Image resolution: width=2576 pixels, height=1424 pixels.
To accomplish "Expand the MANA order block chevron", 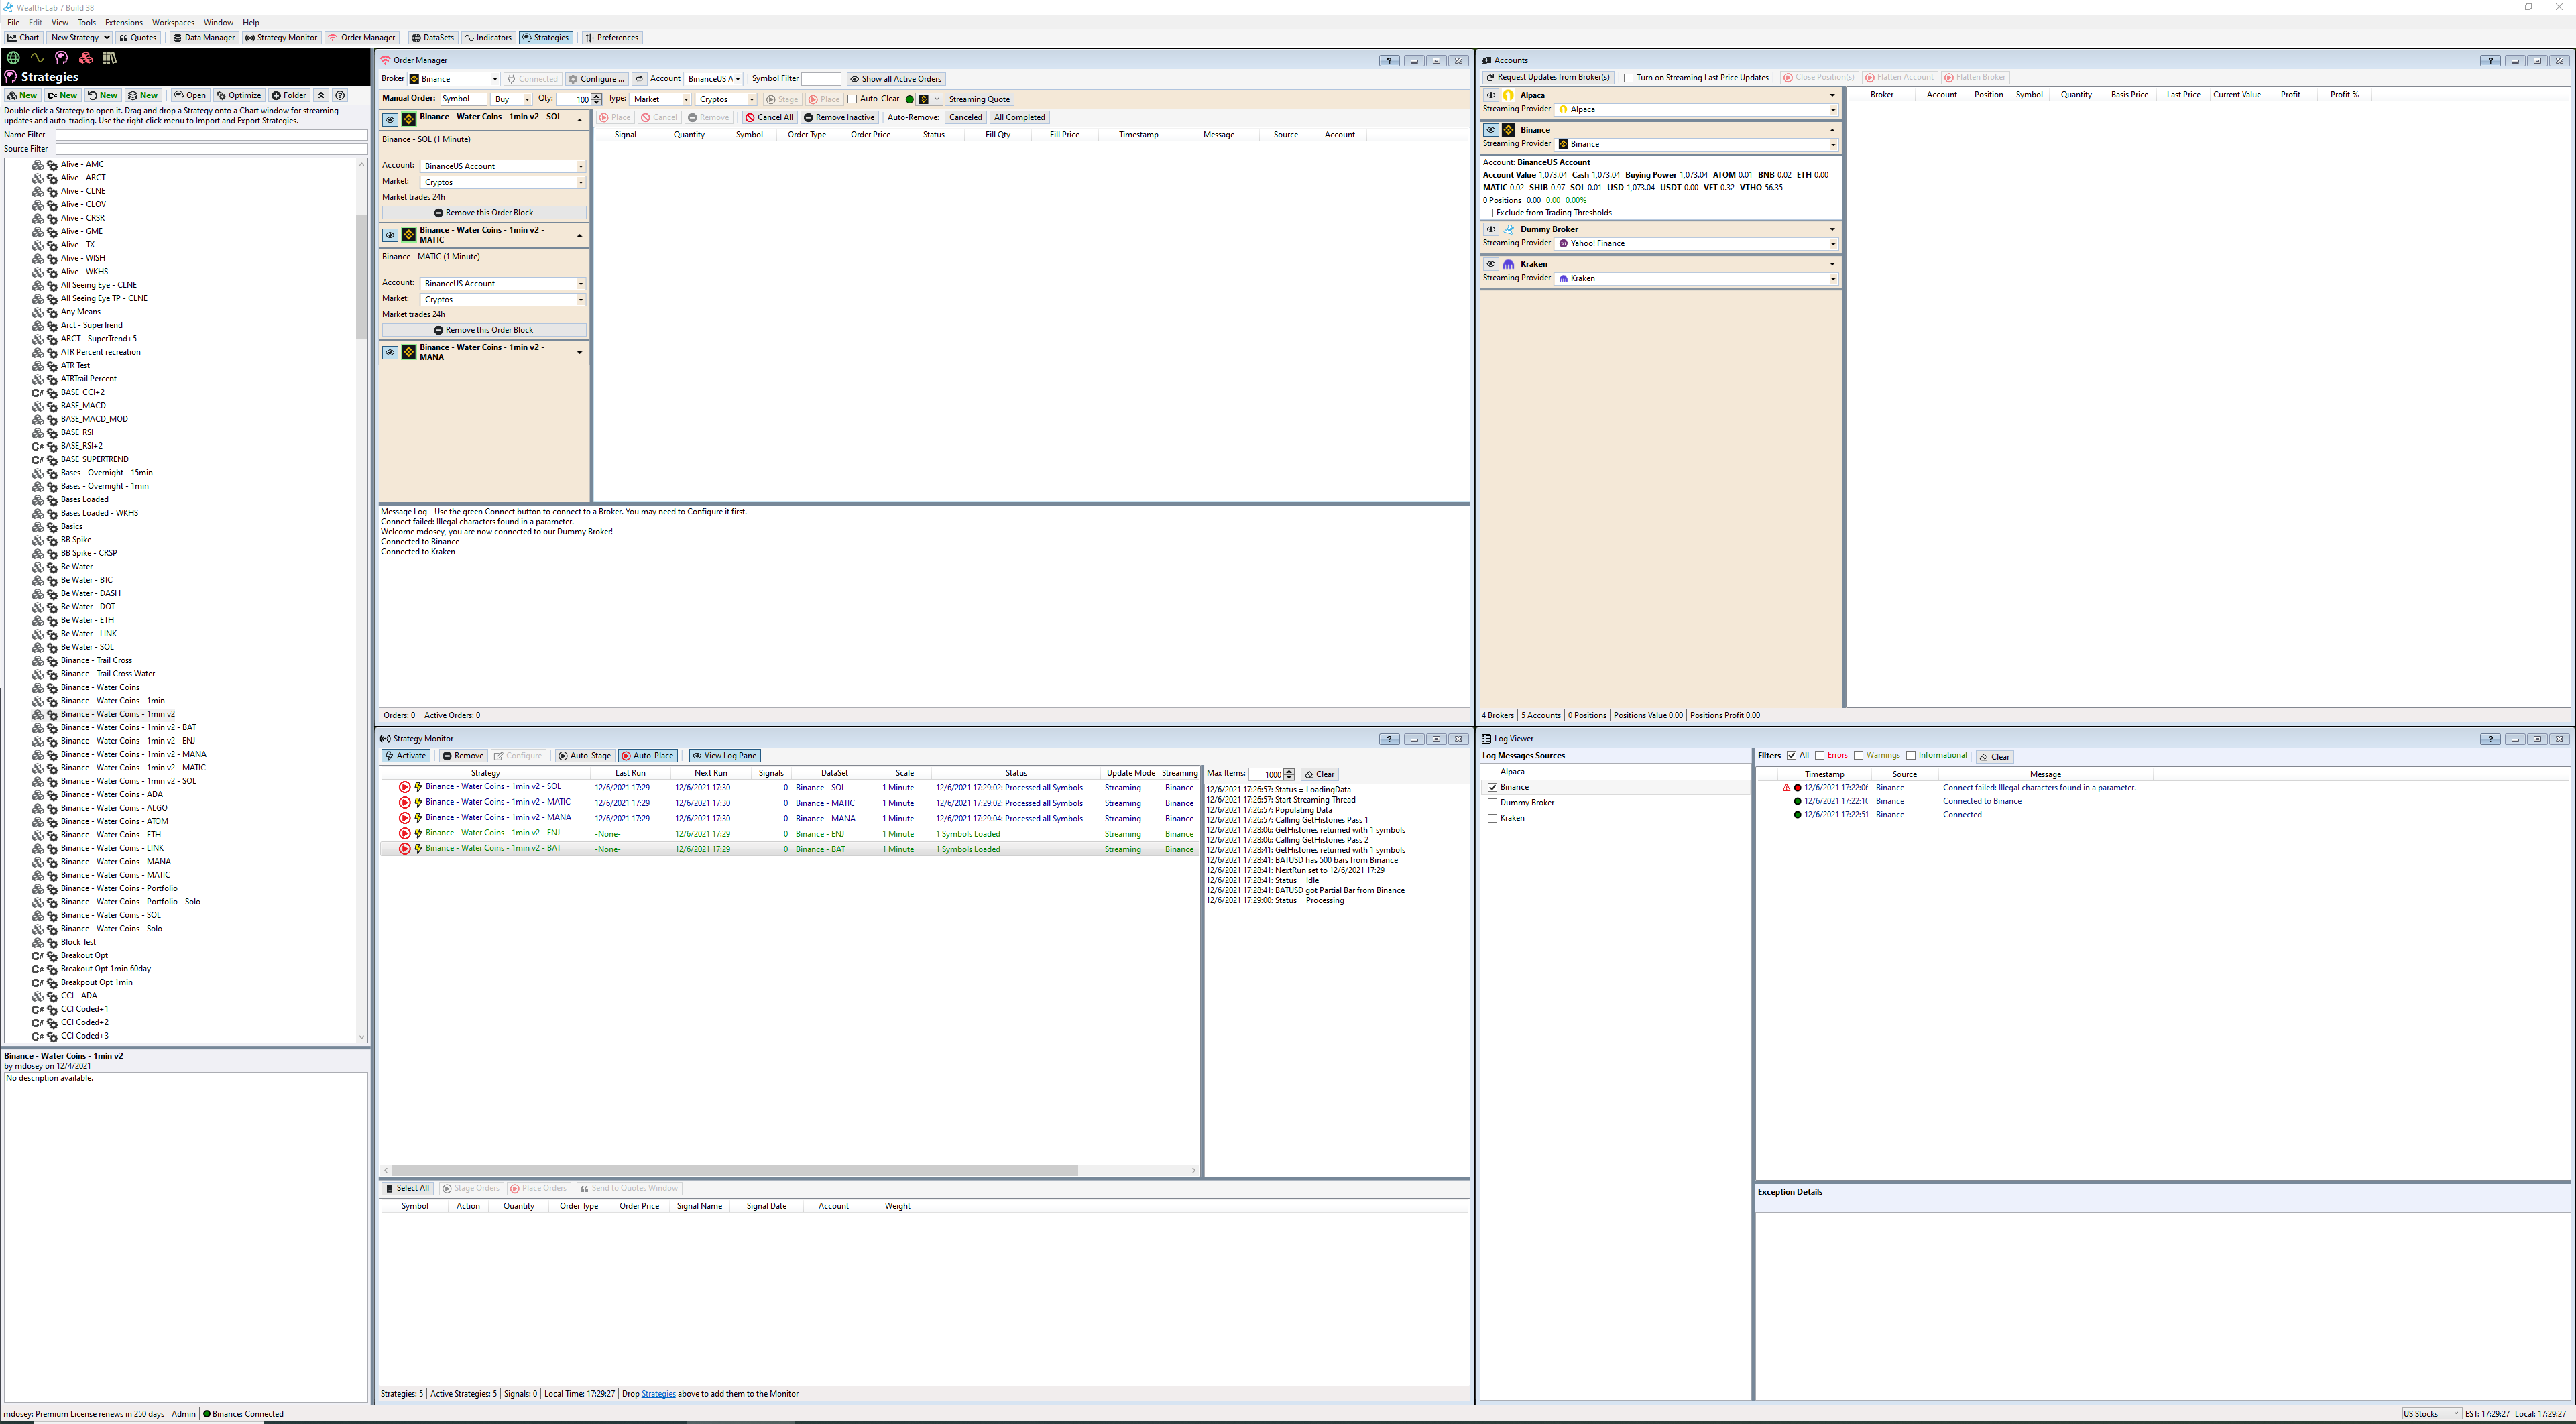I will pyautogui.click(x=579, y=352).
